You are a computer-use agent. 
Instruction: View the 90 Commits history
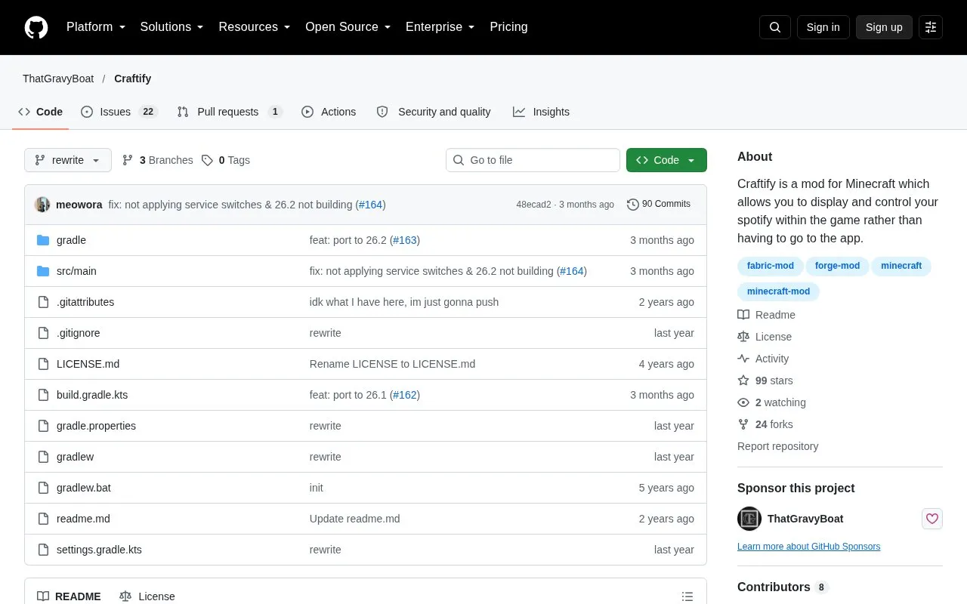click(659, 205)
